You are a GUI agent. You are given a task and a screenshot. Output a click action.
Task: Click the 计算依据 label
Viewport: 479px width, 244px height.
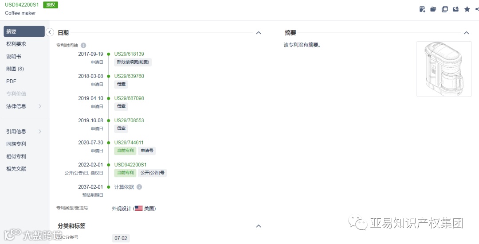(x=124, y=187)
